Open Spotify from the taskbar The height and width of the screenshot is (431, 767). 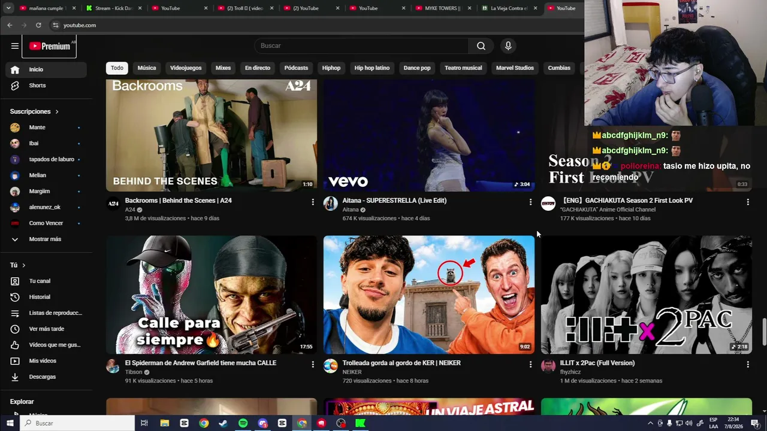243,423
